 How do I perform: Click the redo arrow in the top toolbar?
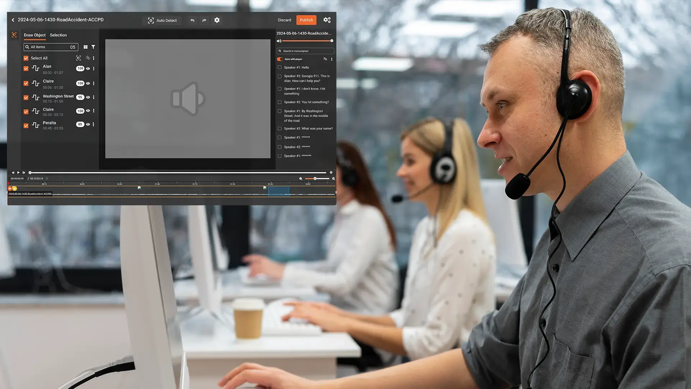pos(204,20)
